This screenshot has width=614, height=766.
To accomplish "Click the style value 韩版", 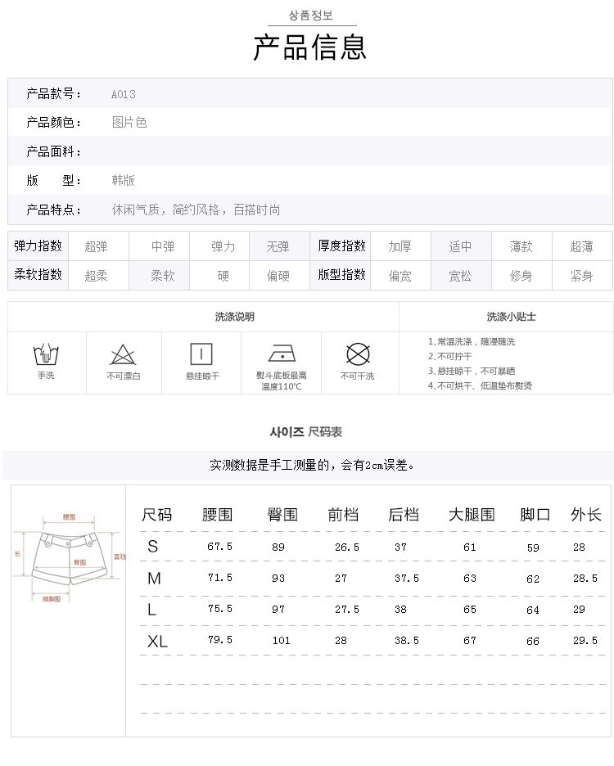I will 123,180.
